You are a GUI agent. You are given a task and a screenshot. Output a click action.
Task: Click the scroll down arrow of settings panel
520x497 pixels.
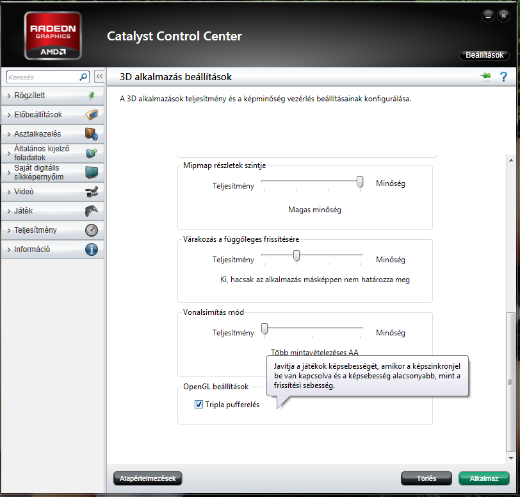511,458
